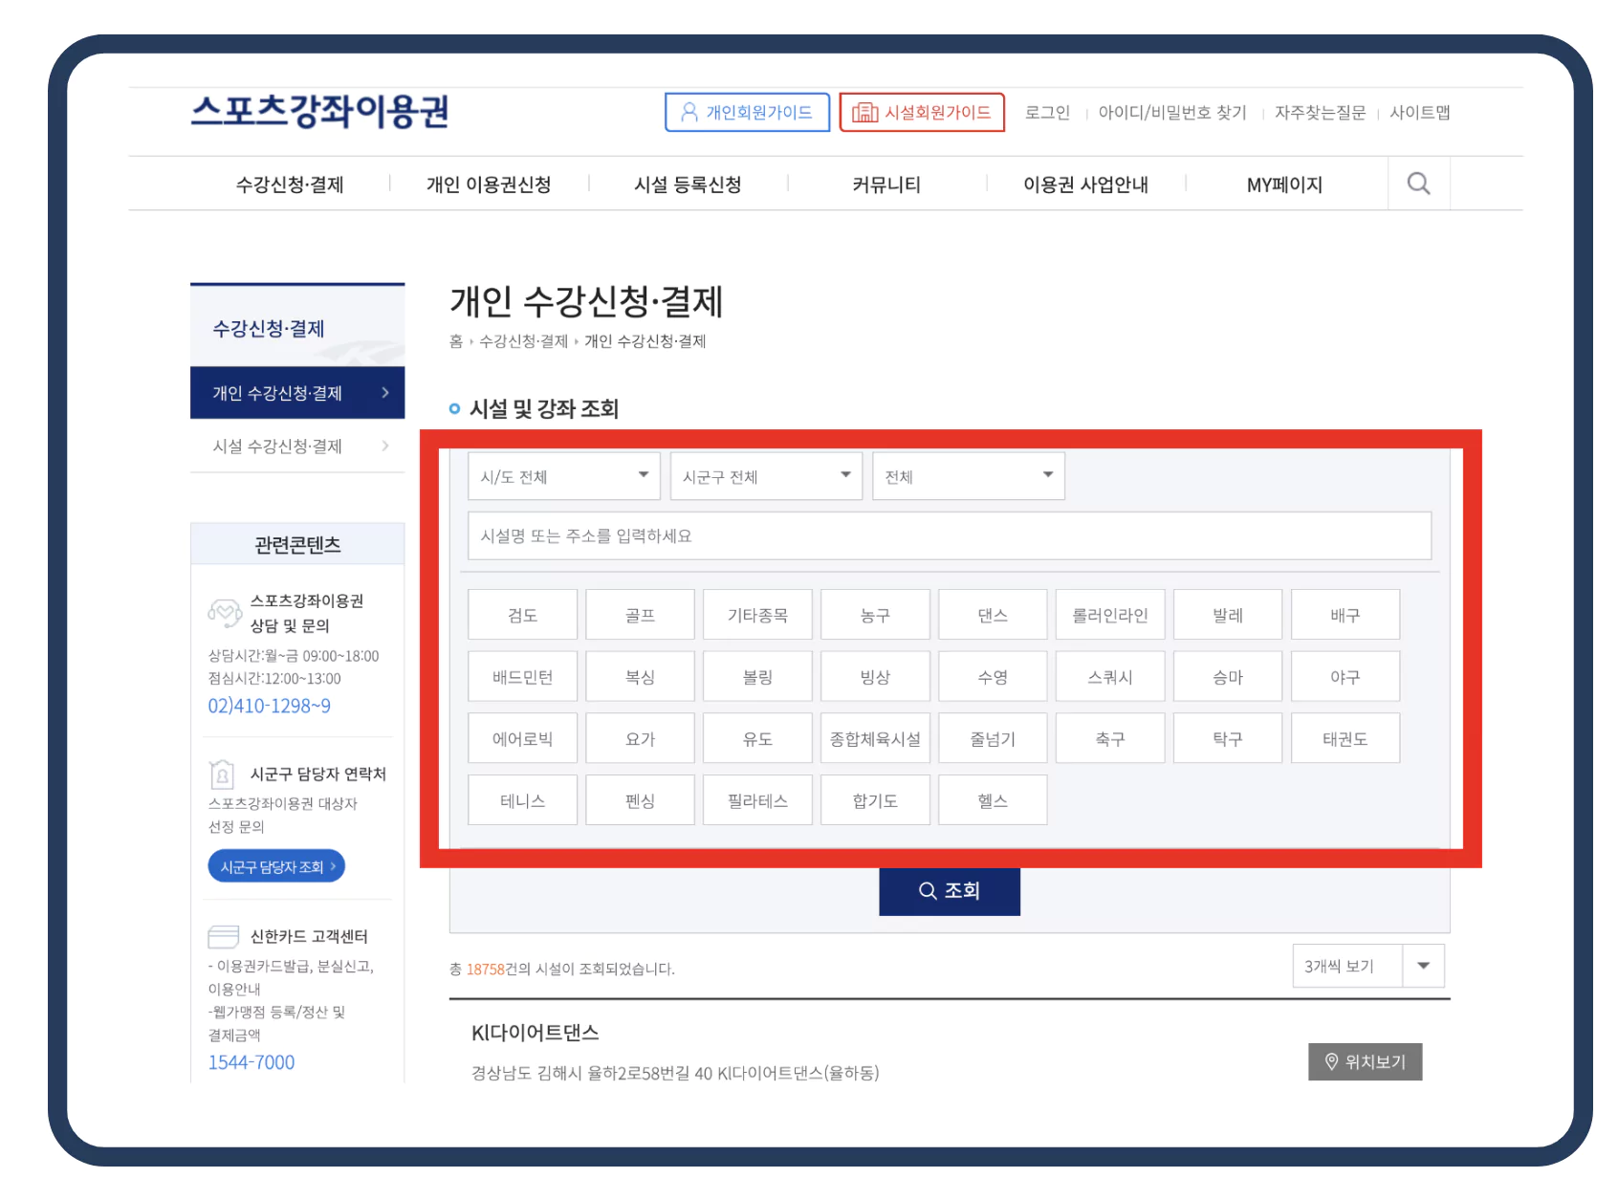Viewport: 1618px width, 1178px height.
Task: Click 시군구 담당자 조회 button
Action: (x=276, y=866)
